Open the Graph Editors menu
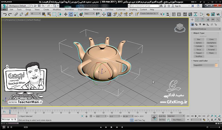This screenshot has width=222, height=130. [84, 9]
